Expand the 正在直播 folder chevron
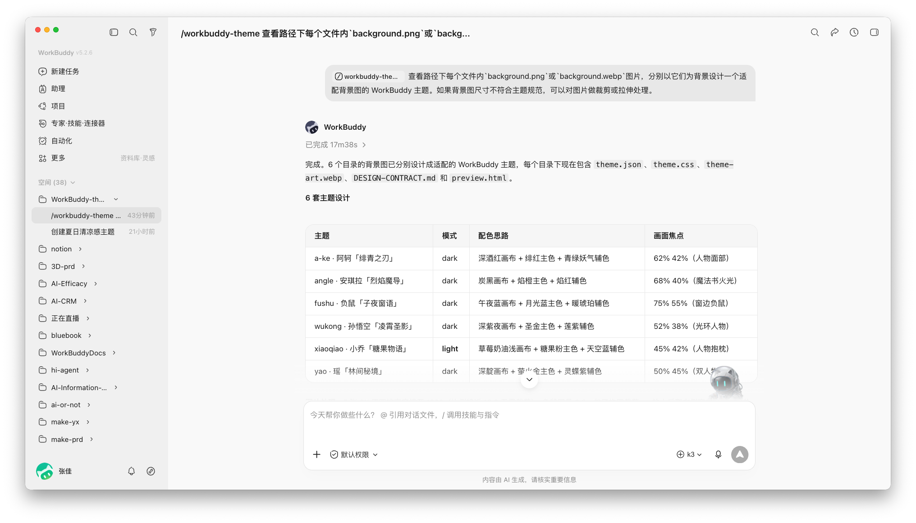This screenshot has width=916, height=523. [x=88, y=318]
